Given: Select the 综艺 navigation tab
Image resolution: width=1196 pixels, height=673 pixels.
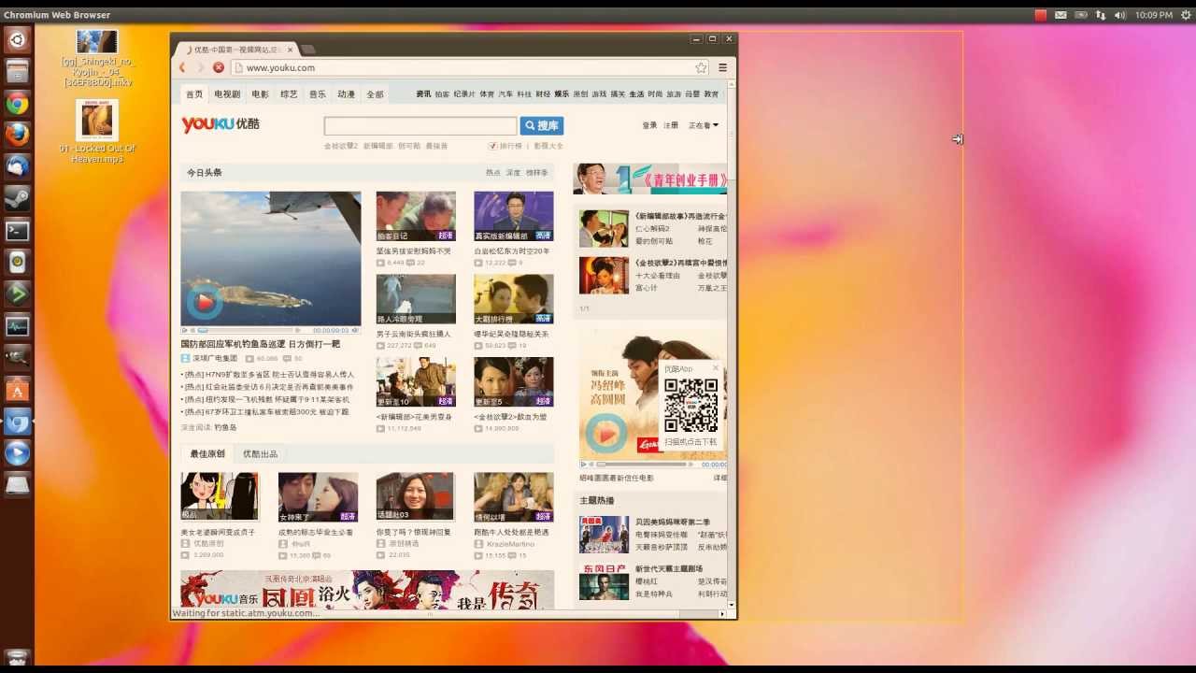Looking at the screenshot, I should click(x=289, y=94).
